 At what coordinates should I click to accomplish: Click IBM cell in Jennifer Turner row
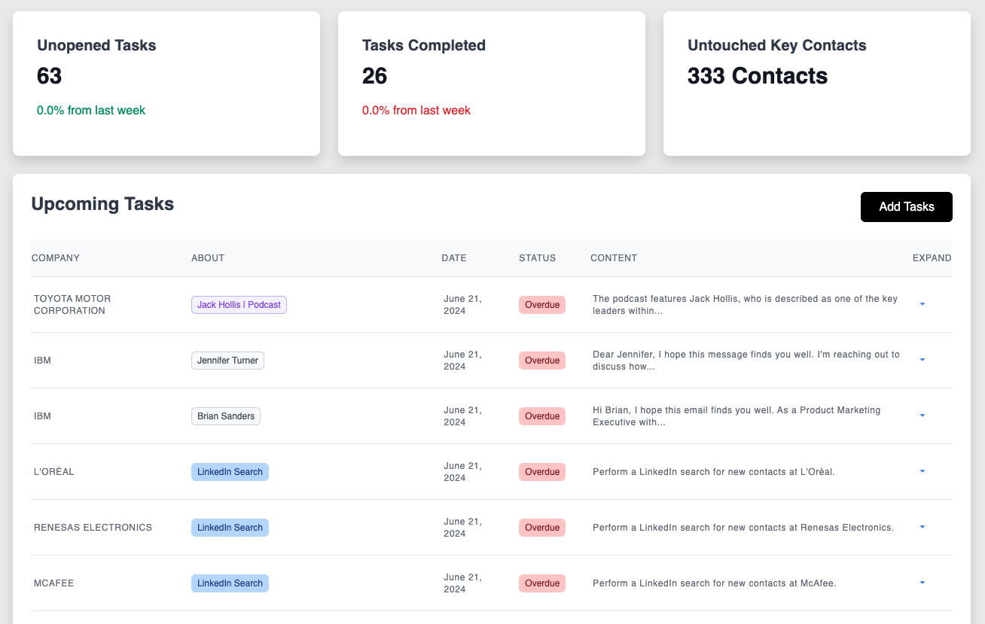pyautogui.click(x=42, y=361)
